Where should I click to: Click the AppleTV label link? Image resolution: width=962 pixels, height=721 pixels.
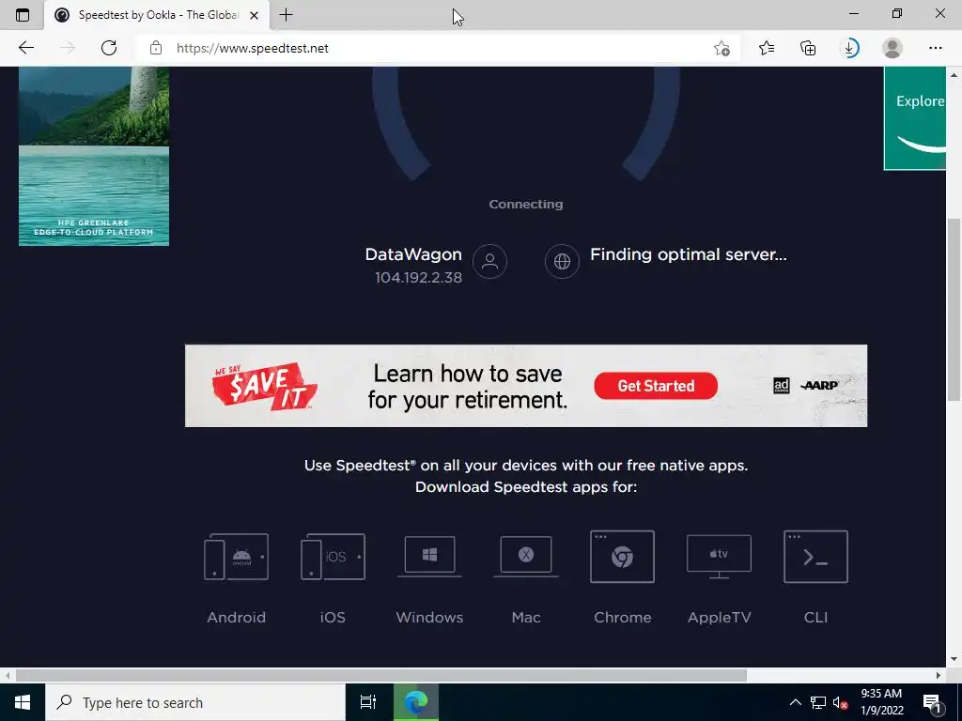click(719, 618)
